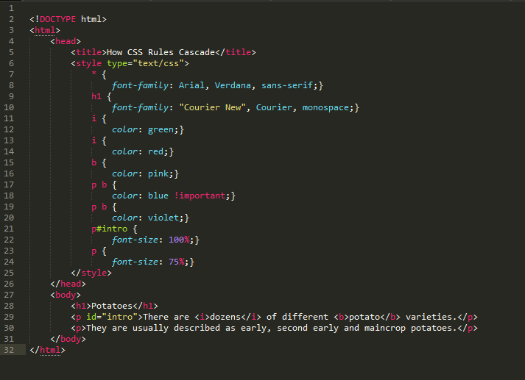
Task: Click the word 'described' on line 30
Action: [x=197, y=329]
